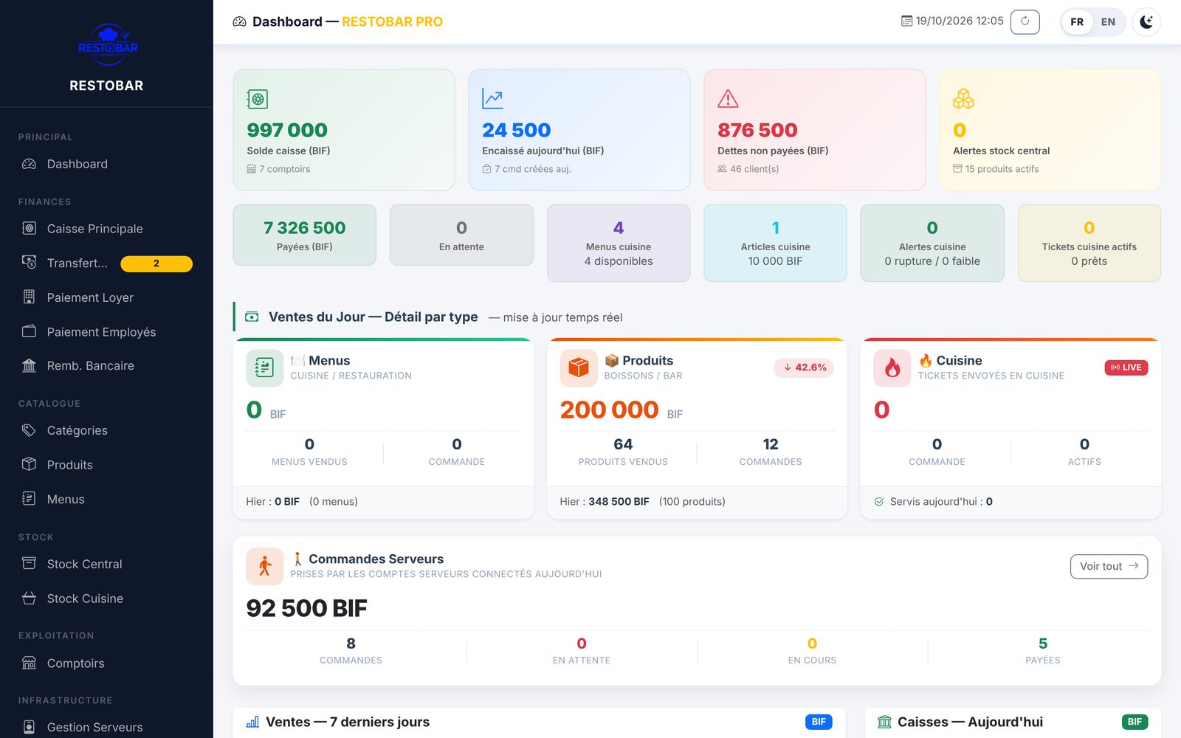
Task: Click the green Menus list icon in Ventes du Jour
Action: [264, 368]
